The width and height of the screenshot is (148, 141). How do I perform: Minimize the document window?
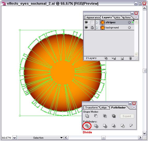[x=136, y=3]
